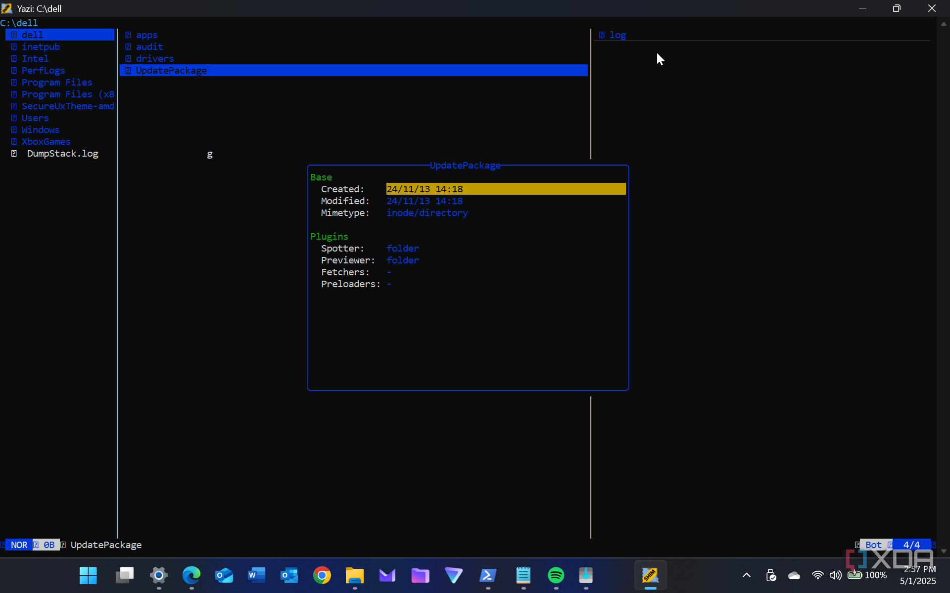Select the XboxGames folder entry
Image resolution: width=950 pixels, height=593 pixels.
(46, 141)
